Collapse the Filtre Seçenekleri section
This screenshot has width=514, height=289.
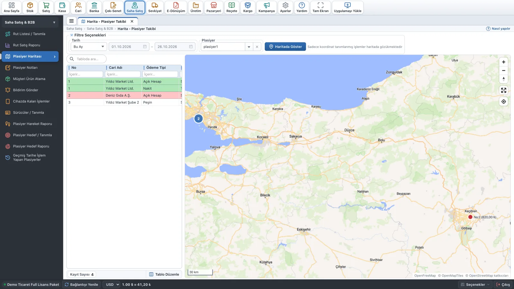tap(72, 35)
